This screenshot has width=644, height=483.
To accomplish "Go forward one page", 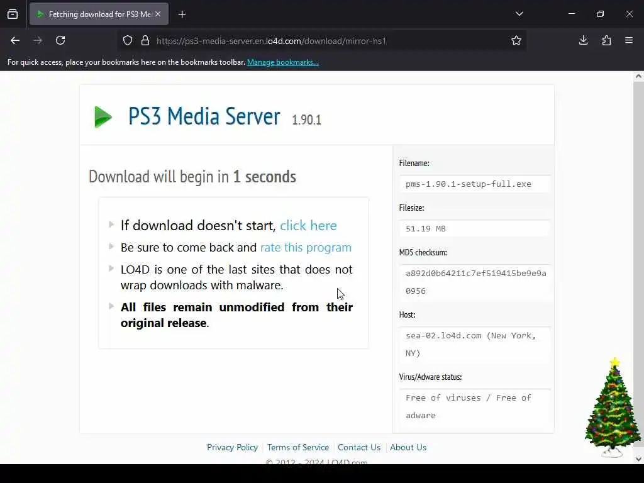I will pos(37,40).
